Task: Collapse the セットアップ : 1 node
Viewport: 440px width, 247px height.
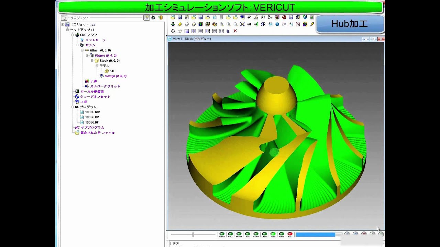Action: tap(68, 30)
